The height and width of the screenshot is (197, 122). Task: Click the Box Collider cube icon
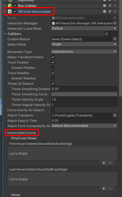tap(10, 6)
